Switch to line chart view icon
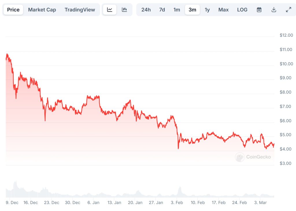Screen dimensions: 296x211 tap(110, 10)
